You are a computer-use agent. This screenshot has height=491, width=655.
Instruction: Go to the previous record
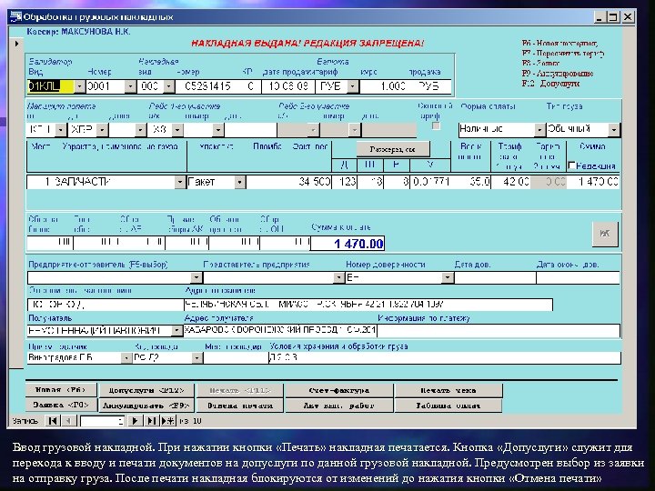click(68, 420)
